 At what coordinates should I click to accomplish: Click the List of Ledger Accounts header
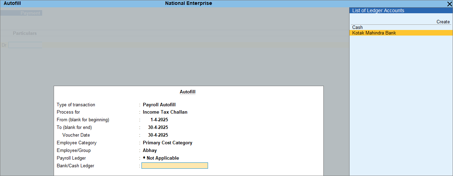[x=378, y=10]
